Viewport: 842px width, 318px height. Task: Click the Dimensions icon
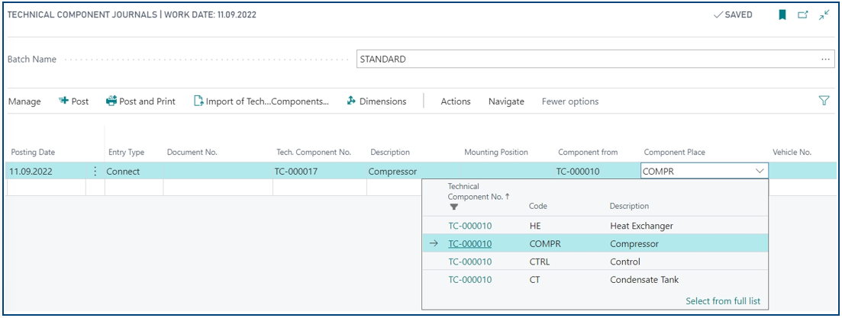tap(351, 101)
